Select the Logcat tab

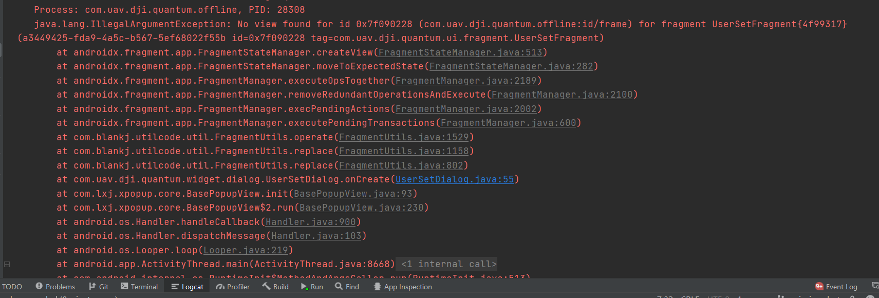pyautogui.click(x=188, y=287)
